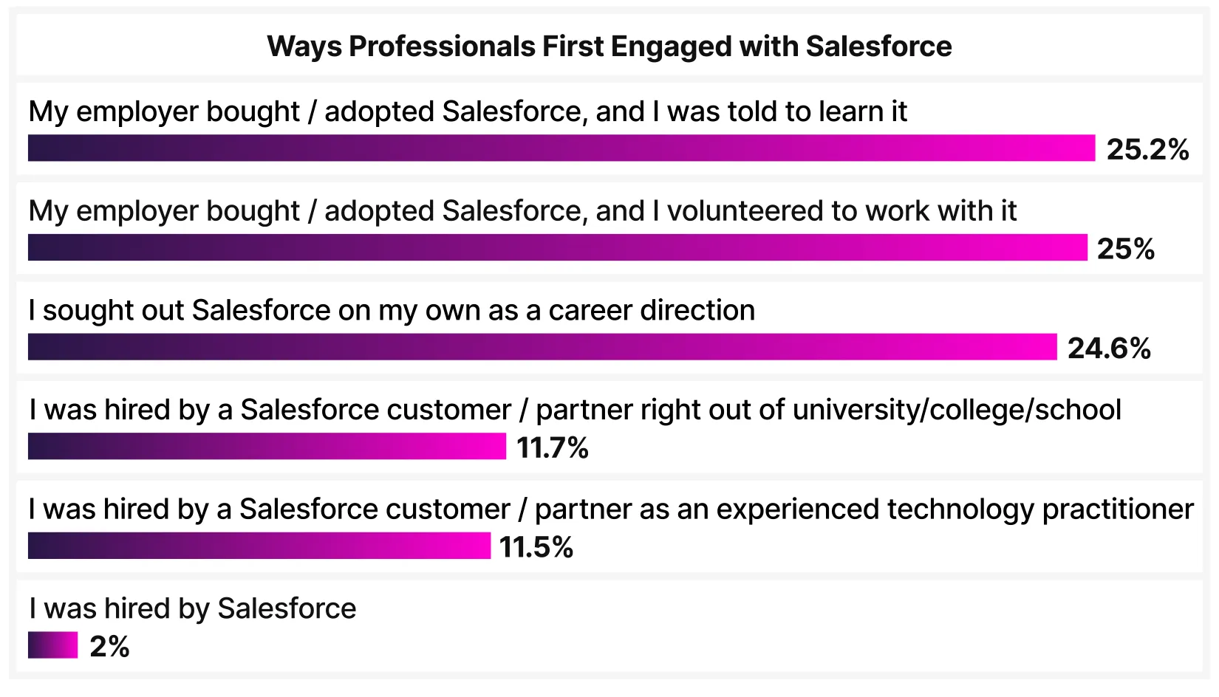Click the 11.7% value label
1219x697 pixels.
click(553, 447)
